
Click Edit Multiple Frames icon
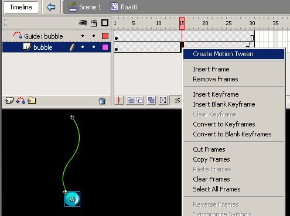[x=151, y=101]
